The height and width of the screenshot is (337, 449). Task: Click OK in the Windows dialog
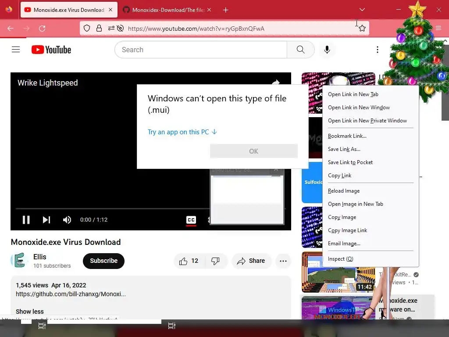pos(254,151)
